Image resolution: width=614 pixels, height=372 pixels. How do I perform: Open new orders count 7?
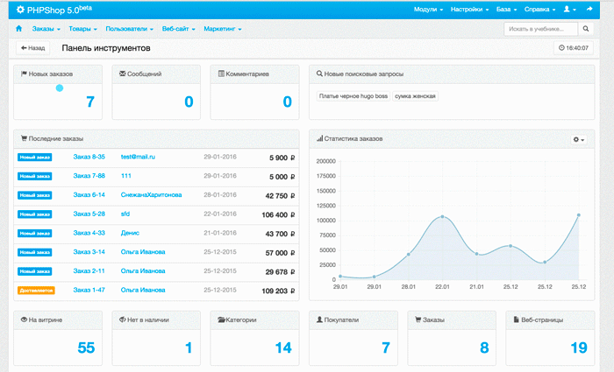tap(90, 102)
